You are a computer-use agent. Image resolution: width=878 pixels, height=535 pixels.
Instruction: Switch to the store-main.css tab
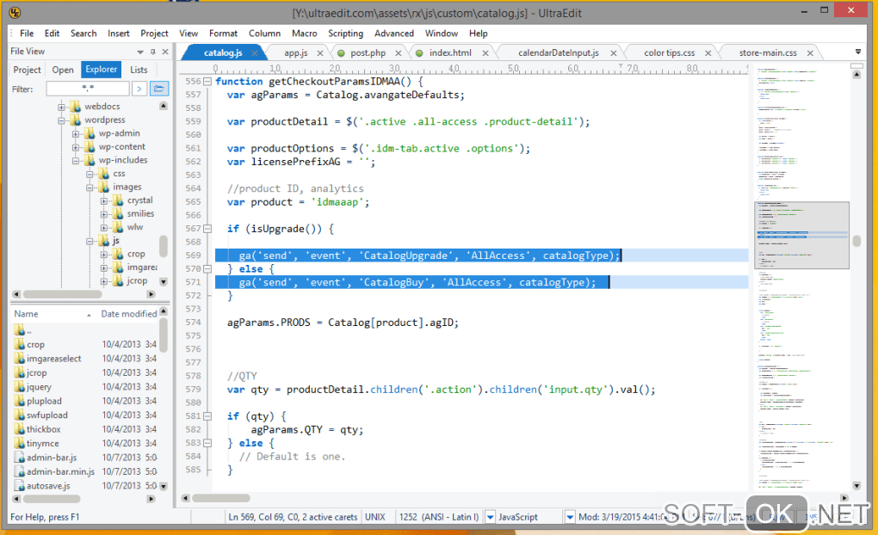(x=768, y=53)
